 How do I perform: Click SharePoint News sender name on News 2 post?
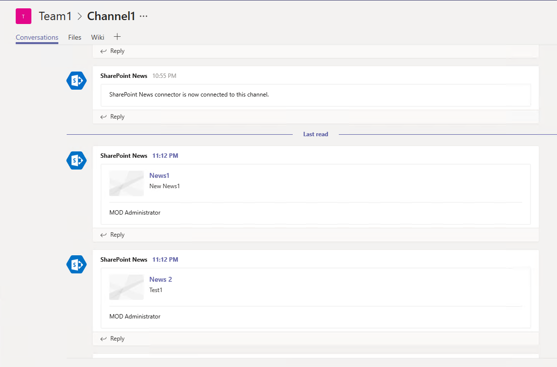coord(124,260)
